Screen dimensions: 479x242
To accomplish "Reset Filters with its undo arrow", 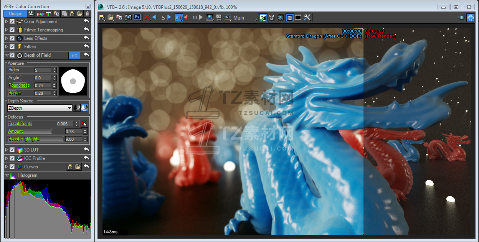I will pos(86,46).
